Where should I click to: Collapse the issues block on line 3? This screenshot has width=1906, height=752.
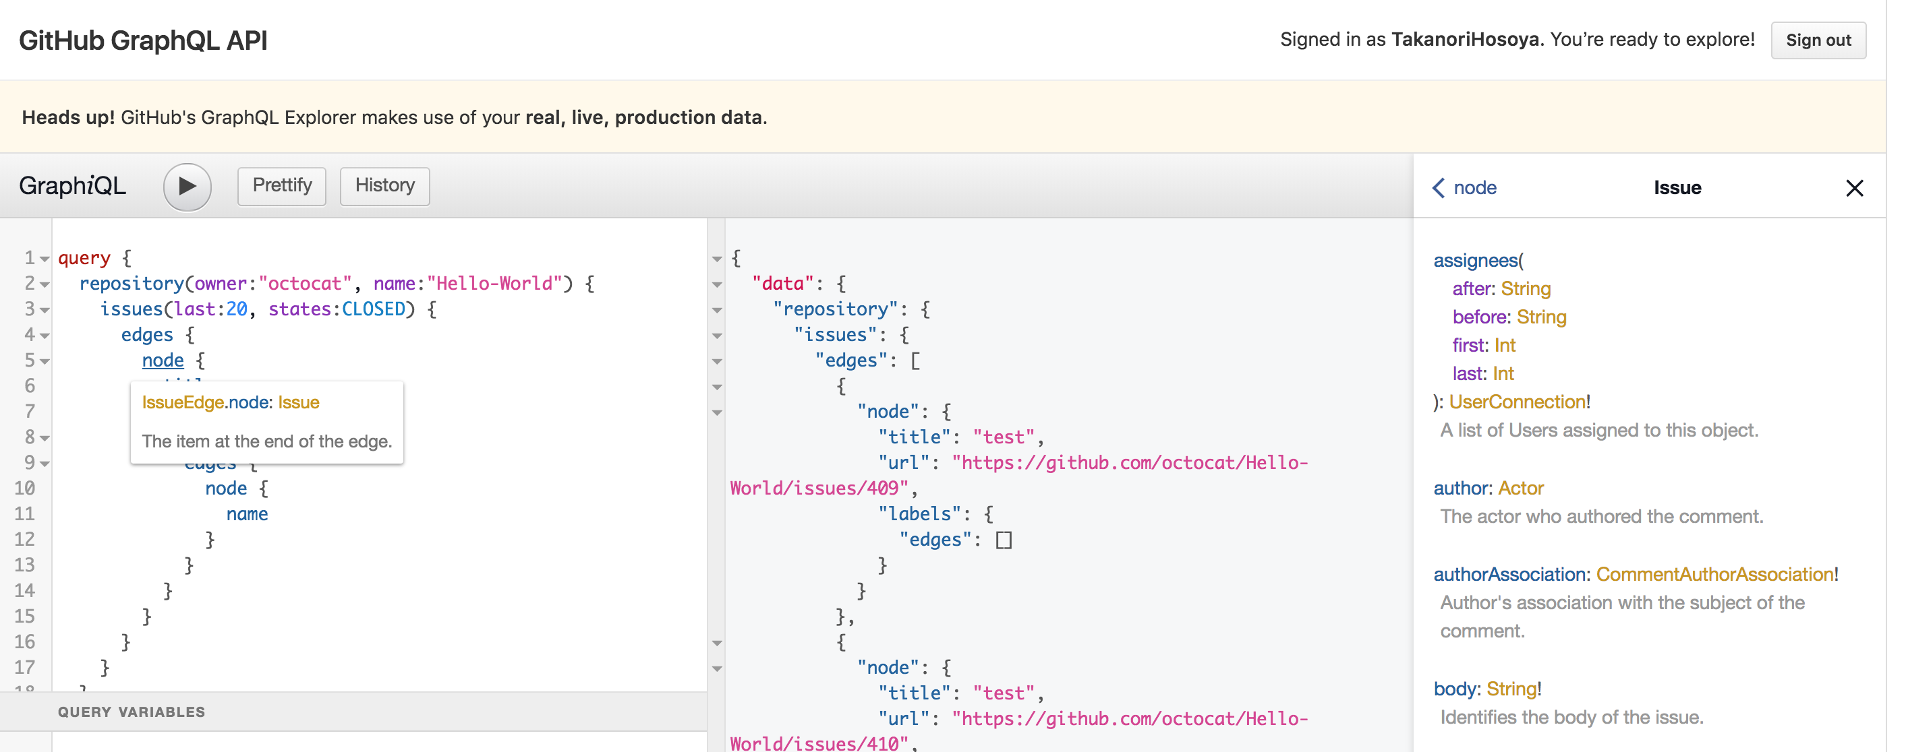tap(45, 309)
